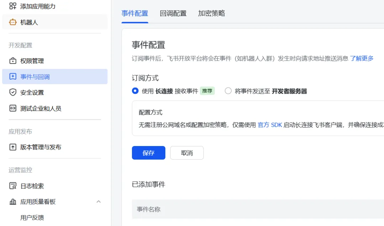Select 使用长连接接收事件 radio option
384x226 pixels.
click(135, 91)
